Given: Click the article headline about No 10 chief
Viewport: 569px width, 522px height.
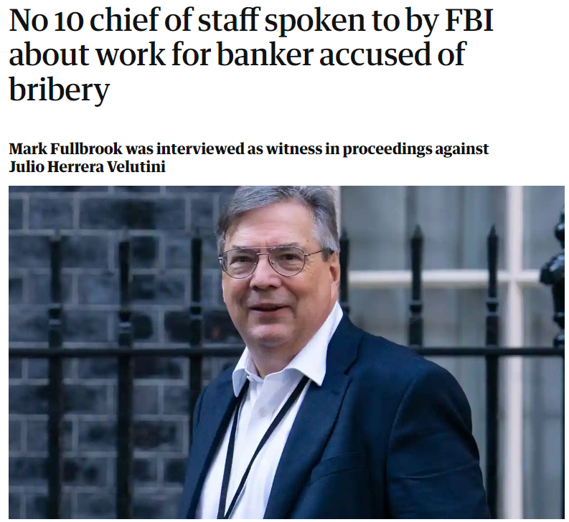Looking at the screenshot, I should pyautogui.click(x=251, y=54).
